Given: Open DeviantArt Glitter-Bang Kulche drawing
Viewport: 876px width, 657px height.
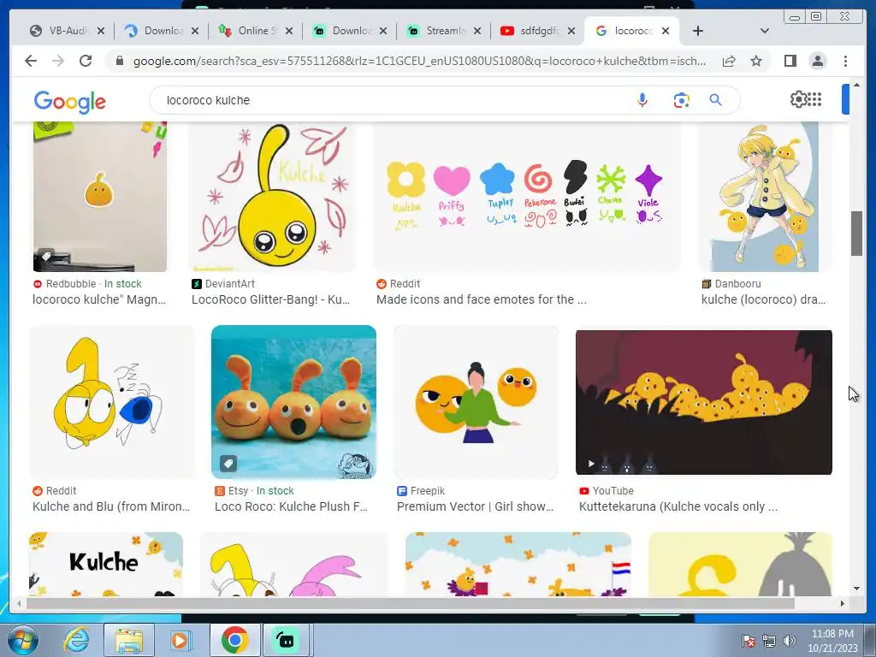Looking at the screenshot, I should [x=272, y=197].
